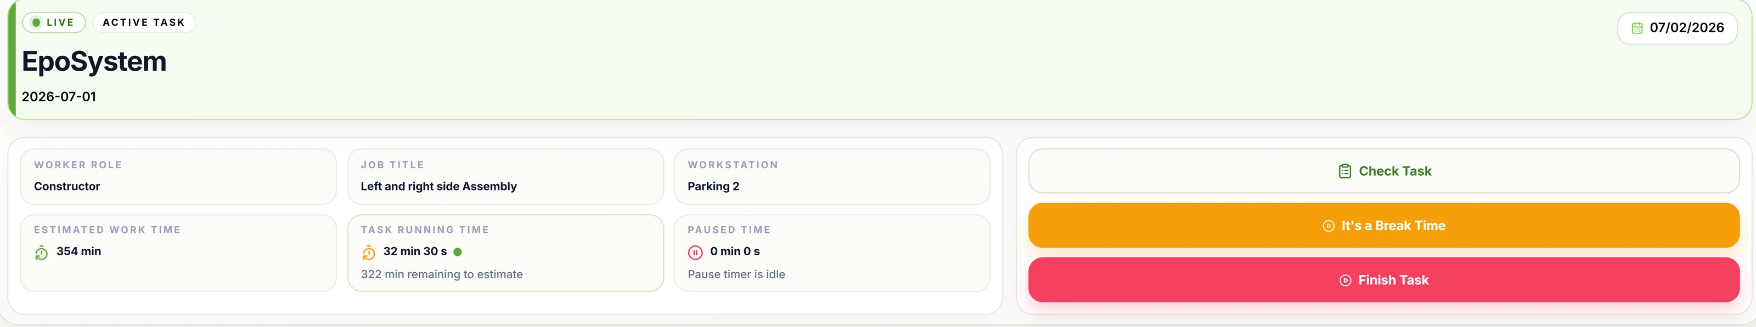Screen dimensions: 1756x327
Task: Select the 07/02/2026 date chip
Action: (1677, 28)
